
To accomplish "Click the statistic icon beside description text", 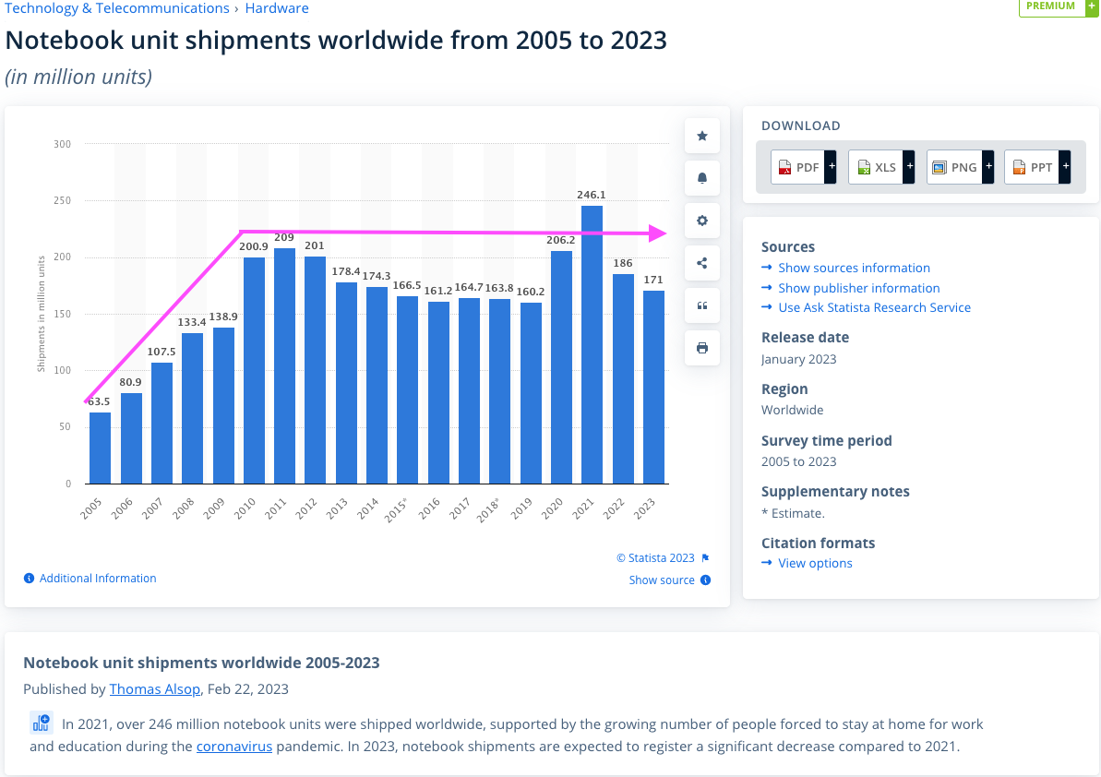I will pos(42,723).
